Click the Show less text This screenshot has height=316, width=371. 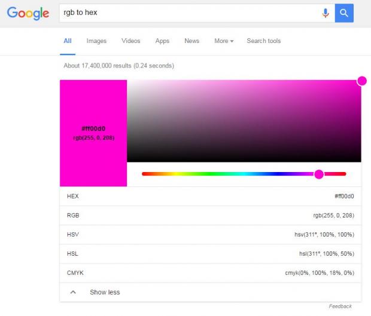[105, 292]
